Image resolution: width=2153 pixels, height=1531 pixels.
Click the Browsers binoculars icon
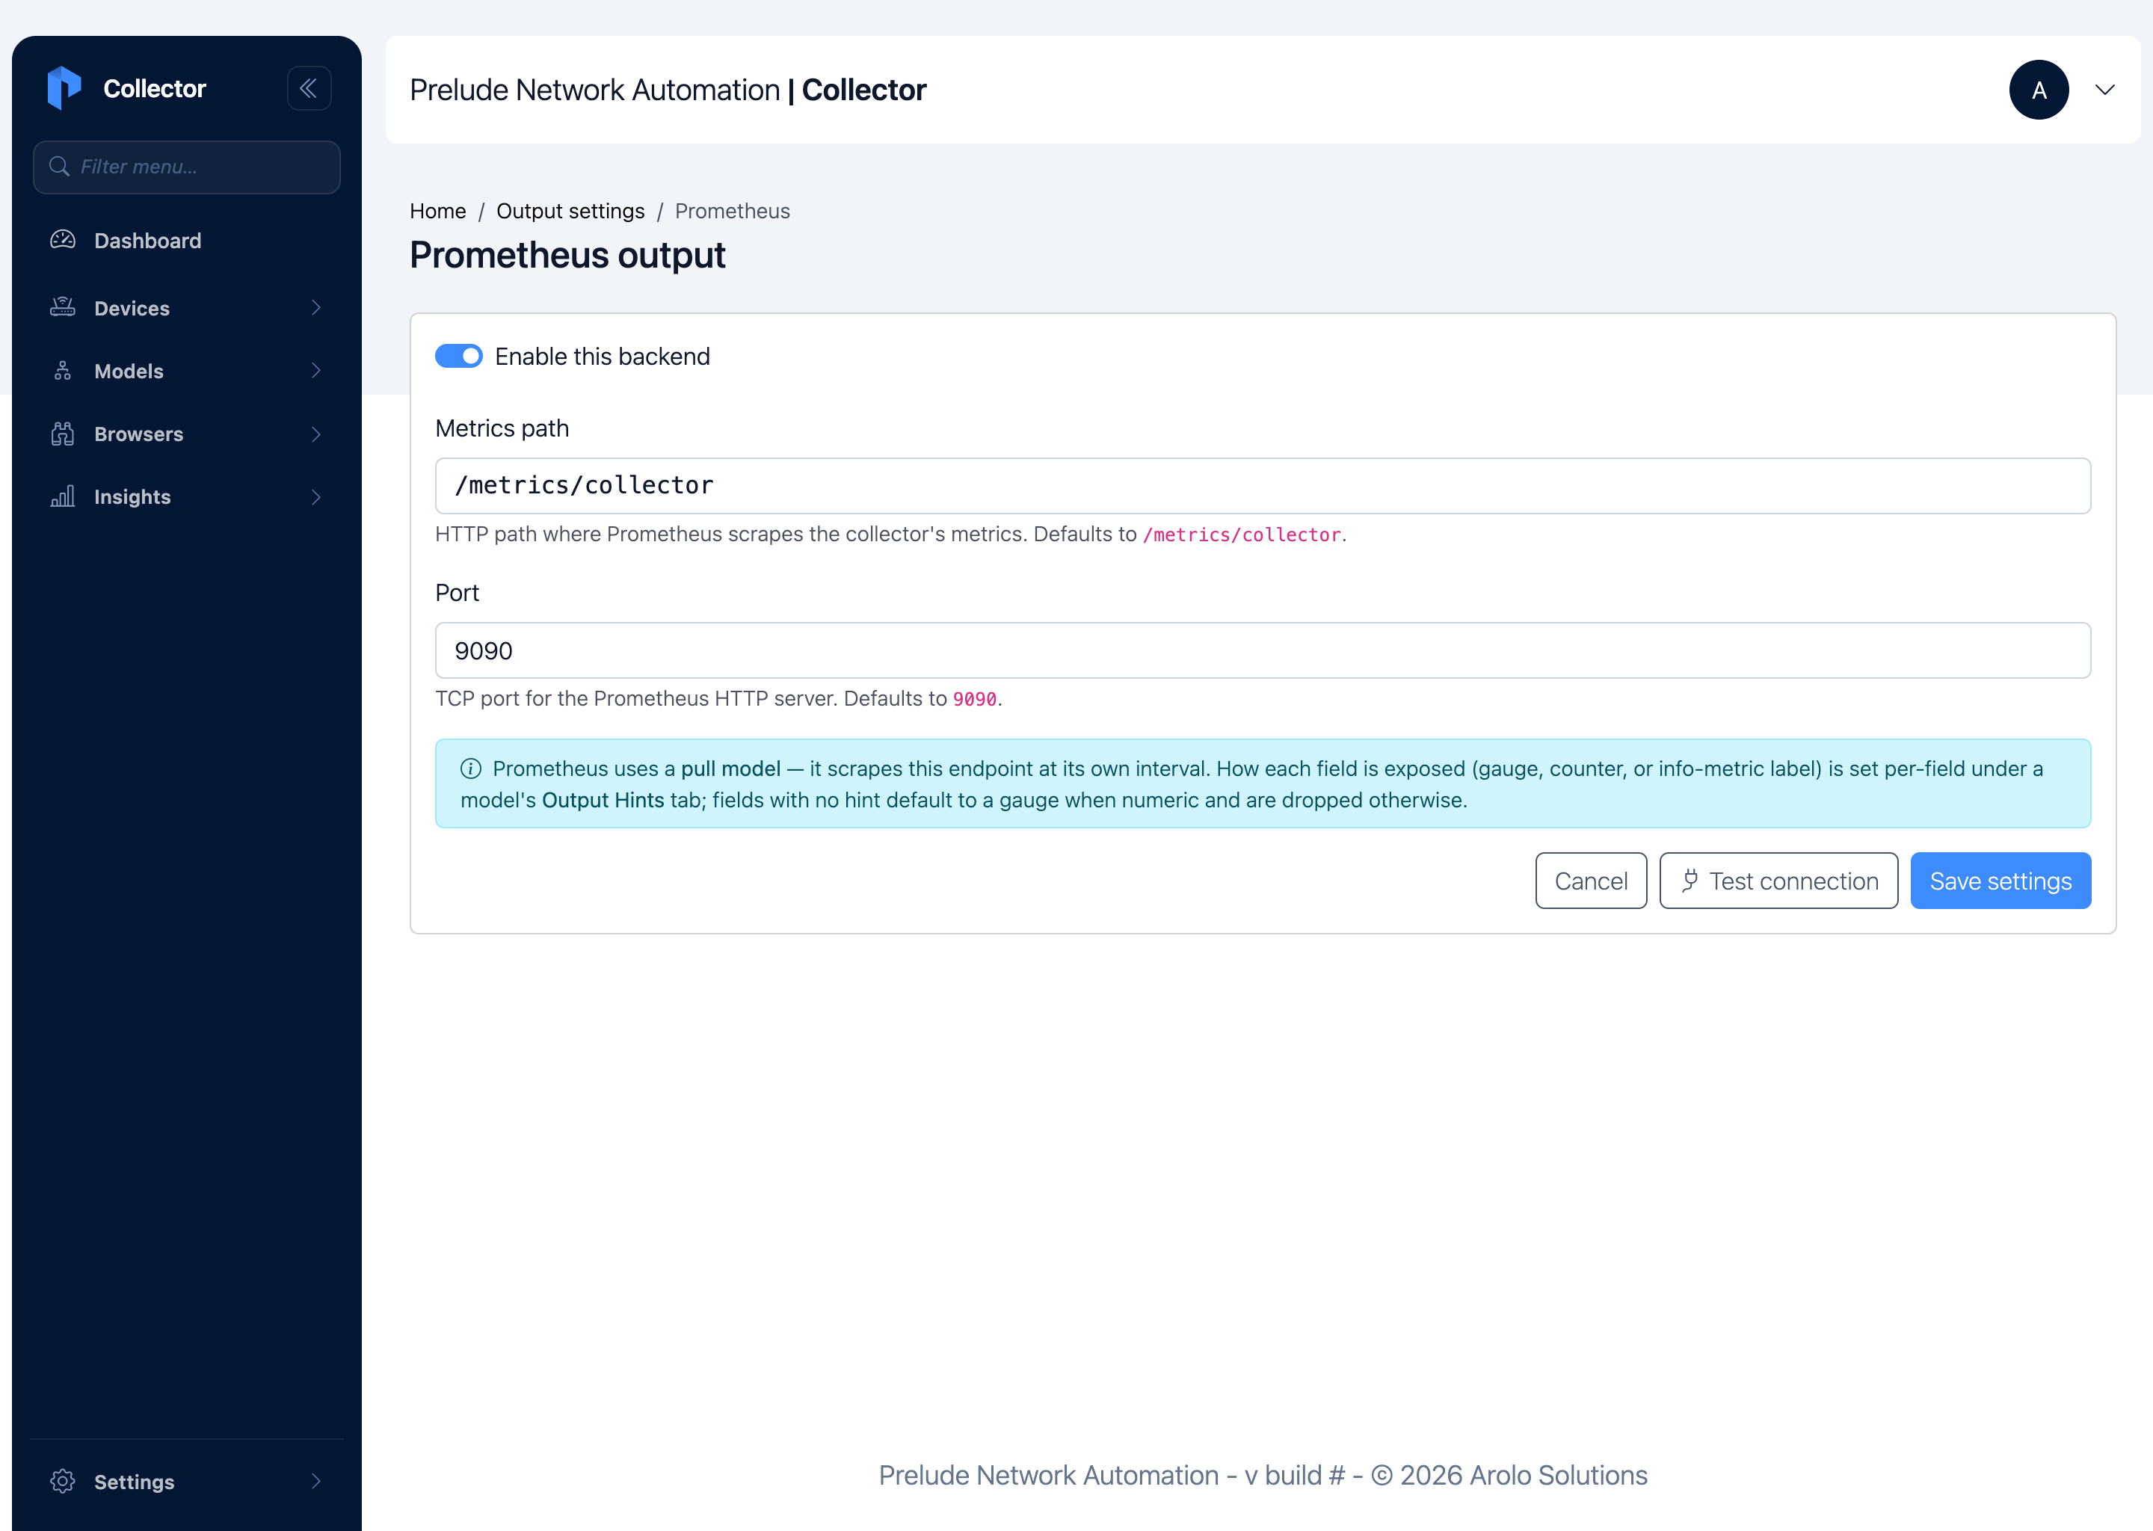coord(62,434)
